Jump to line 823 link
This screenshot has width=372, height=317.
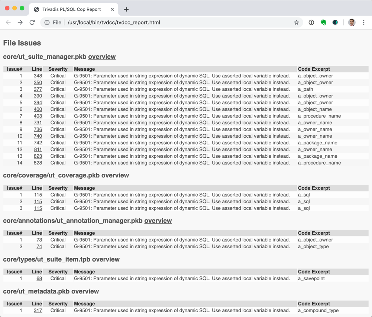tap(38, 156)
